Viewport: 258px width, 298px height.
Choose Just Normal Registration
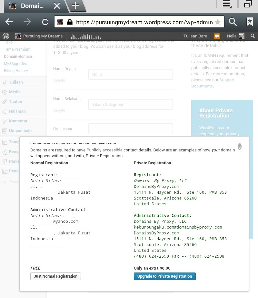click(x=55, y=276)
